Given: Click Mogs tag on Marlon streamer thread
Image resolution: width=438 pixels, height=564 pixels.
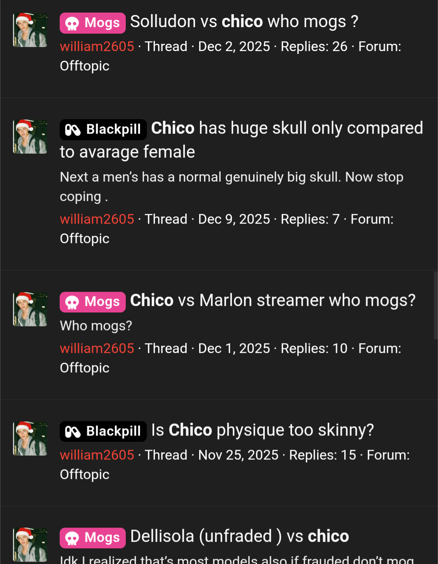Looking at the screenshot, I should (92, 302).
